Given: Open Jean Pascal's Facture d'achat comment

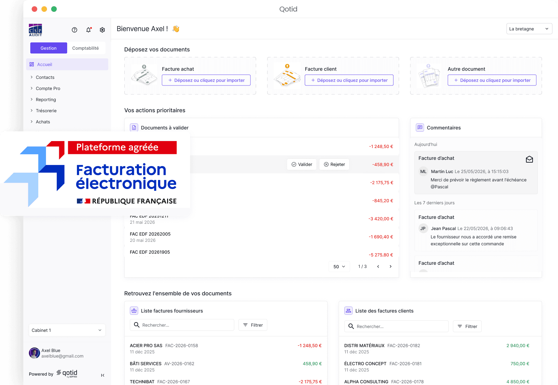Looking at the screenshot, I should pyautogui.click(x=476, y=230).
